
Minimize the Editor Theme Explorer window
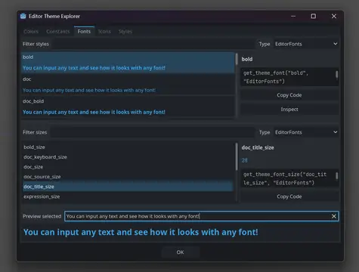(293, 16)
